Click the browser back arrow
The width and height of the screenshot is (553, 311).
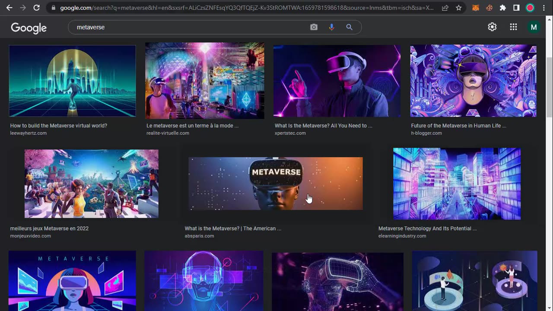(9, 8)
